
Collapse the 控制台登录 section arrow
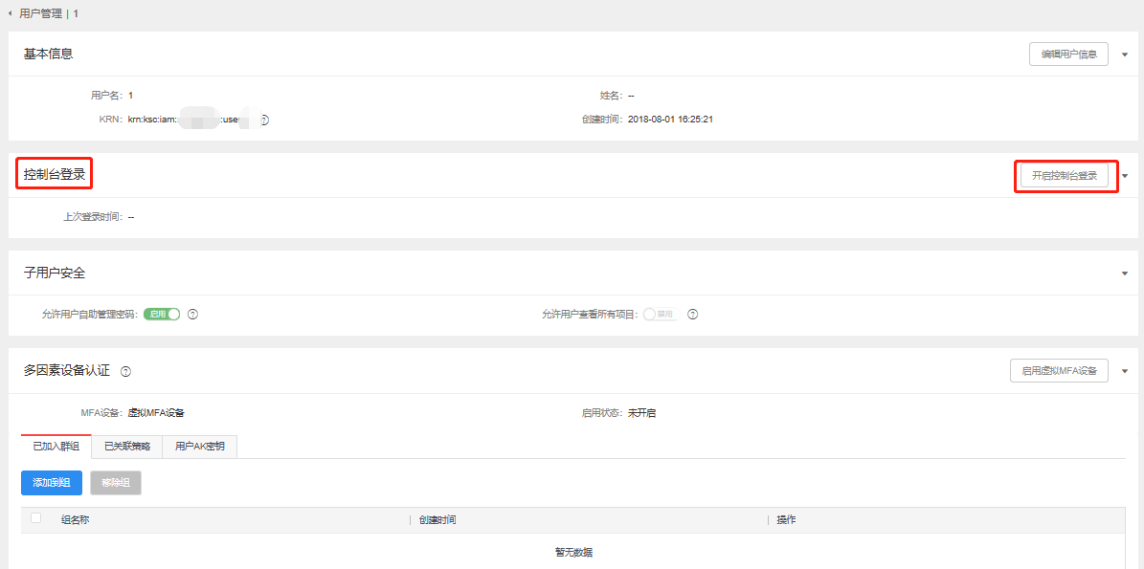(x=1125, y=176)
